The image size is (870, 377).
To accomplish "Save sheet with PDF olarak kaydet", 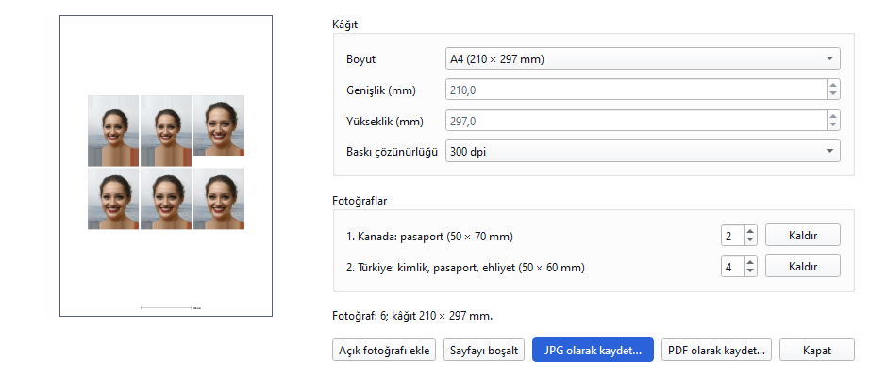I will tap(716, 351).
